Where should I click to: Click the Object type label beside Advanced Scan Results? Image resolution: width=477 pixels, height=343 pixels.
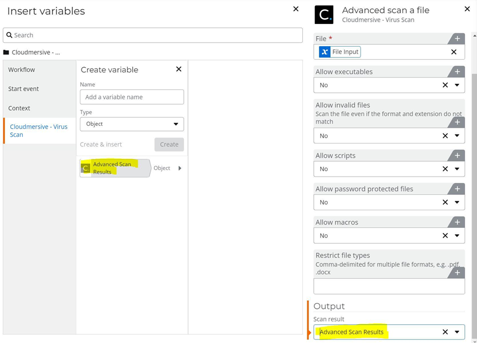point(161,168)
